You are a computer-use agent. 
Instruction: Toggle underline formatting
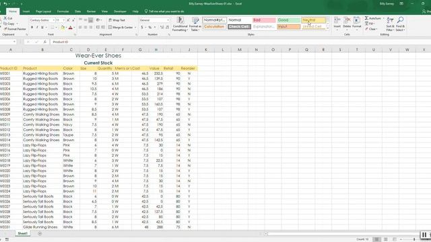tap(42, 28)
